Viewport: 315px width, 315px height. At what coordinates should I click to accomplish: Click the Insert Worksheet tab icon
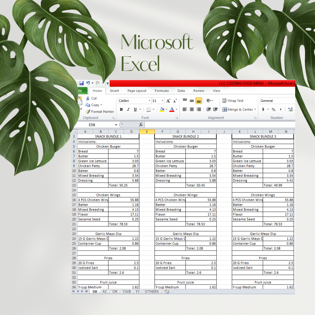click(167, 291)
